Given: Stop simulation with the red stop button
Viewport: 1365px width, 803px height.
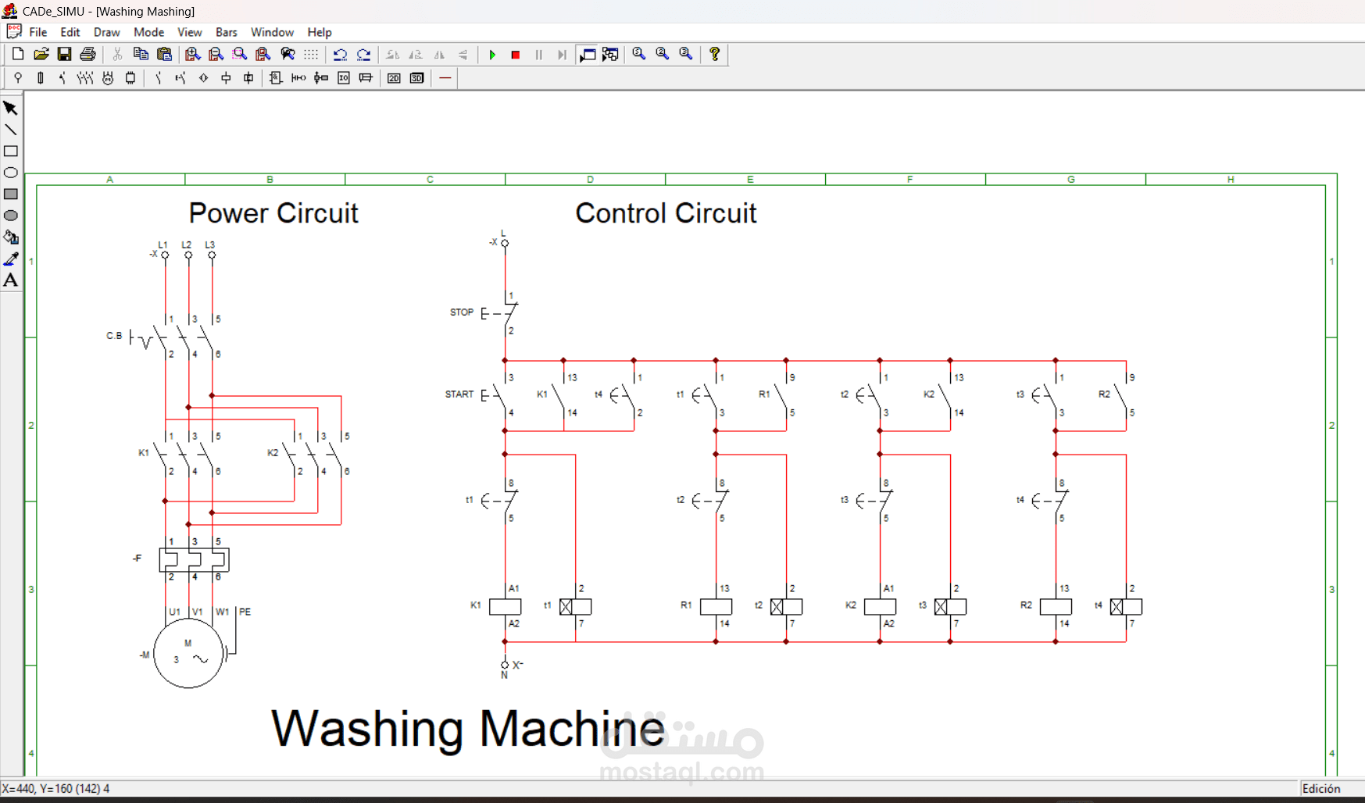Looking at the screenshot, I should 516,54.
